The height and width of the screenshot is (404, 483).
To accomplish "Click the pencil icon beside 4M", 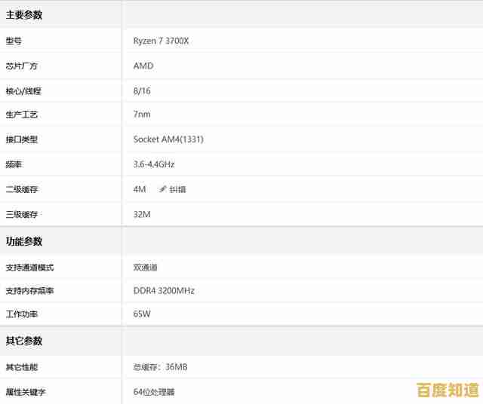I will (x=162, y=189).
